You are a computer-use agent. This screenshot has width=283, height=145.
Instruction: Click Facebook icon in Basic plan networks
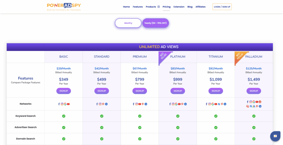59,104
